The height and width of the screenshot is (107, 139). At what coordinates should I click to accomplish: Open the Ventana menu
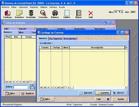click(53, 7)
